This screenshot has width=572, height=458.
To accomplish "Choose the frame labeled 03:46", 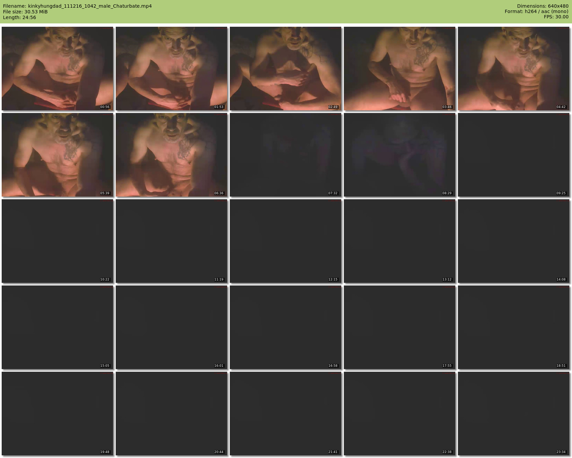I will 399,69.
